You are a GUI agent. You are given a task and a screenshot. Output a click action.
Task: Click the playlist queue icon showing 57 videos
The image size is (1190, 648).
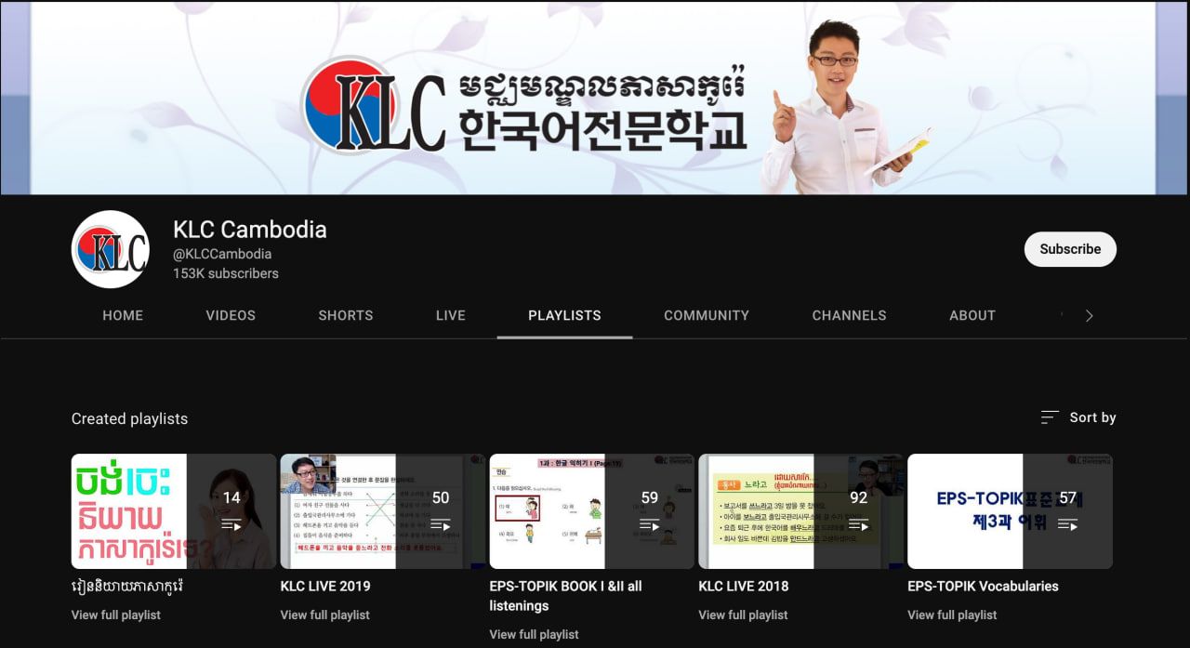click(x=1067, y=525)
